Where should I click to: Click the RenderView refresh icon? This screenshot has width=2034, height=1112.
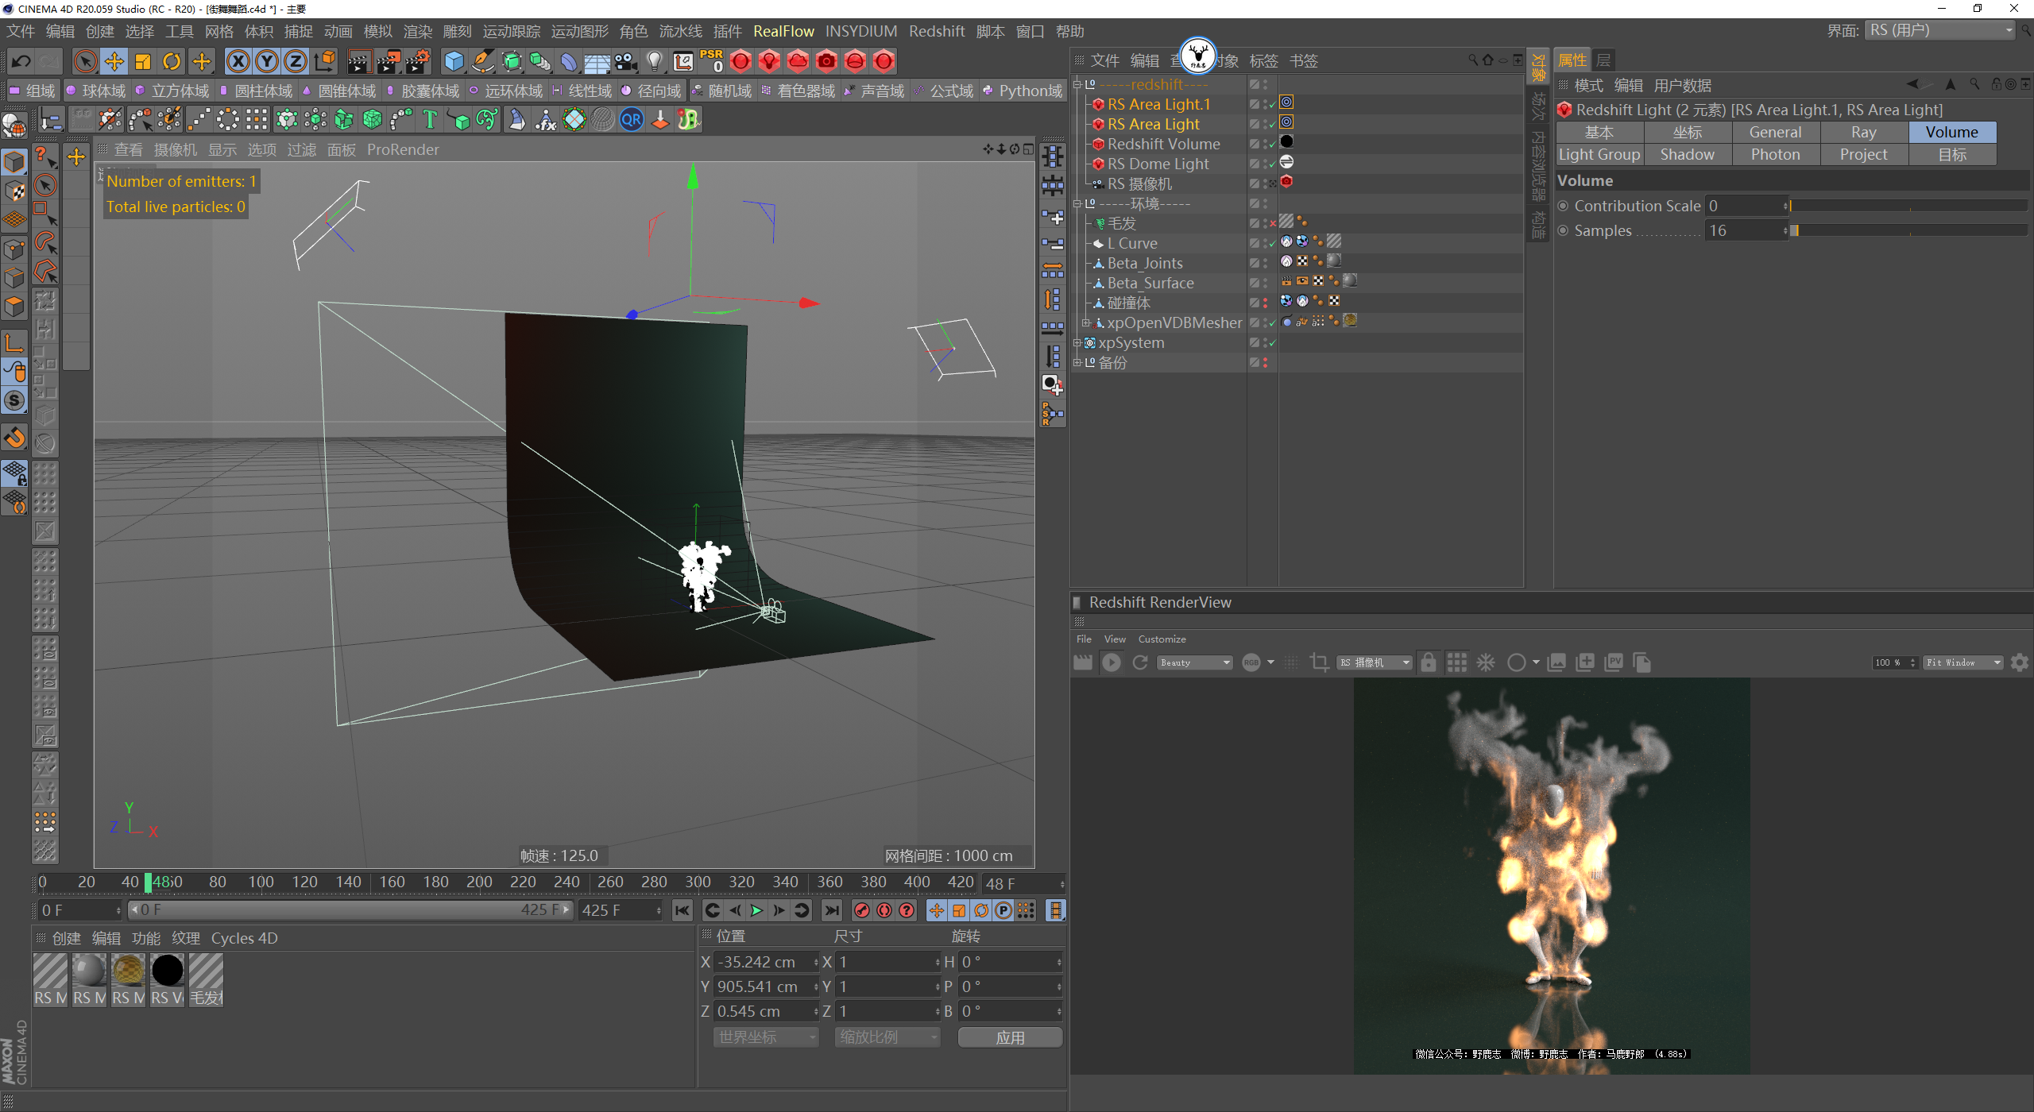1140,662
